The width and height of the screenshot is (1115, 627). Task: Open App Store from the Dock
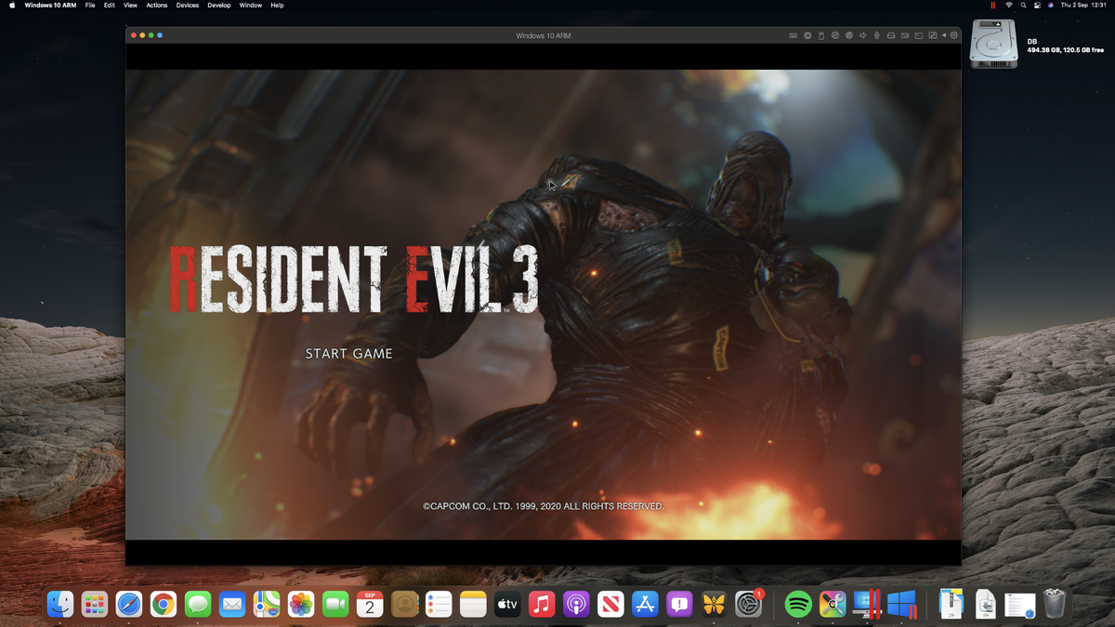click(x=645, y=604)
